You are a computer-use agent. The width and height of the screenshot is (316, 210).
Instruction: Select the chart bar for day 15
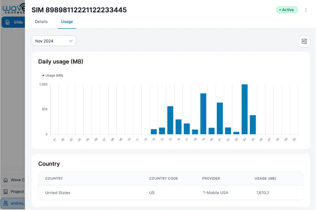pyautogui.click(x=170, y=120)
